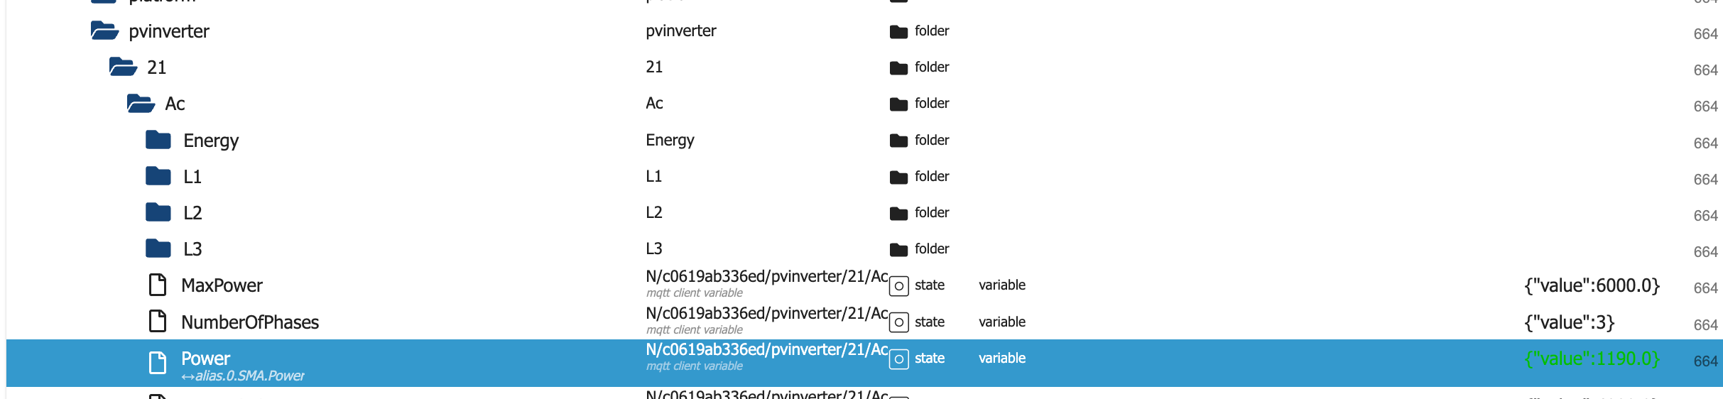Edit the MaxPower value 6000.0
This screenshot has width=1723, height=399.
pos(1592,285)
